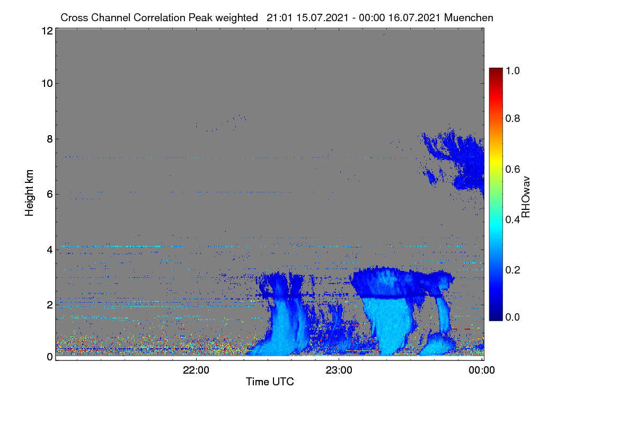
Task: Click the height axis label 2
Action: [49, 305]
